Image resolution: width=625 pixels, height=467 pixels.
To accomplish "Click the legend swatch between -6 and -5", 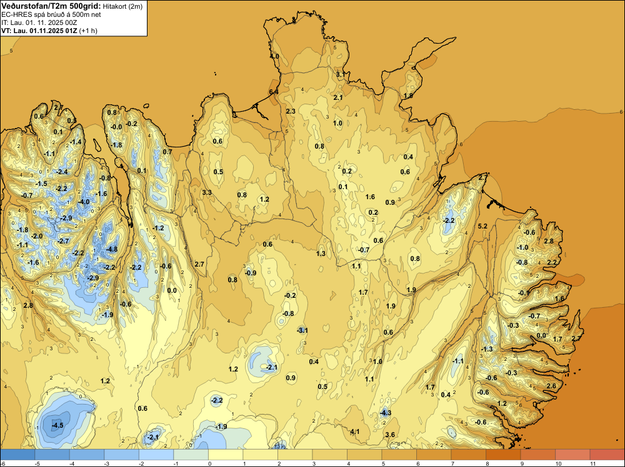I will coord(17,455).
